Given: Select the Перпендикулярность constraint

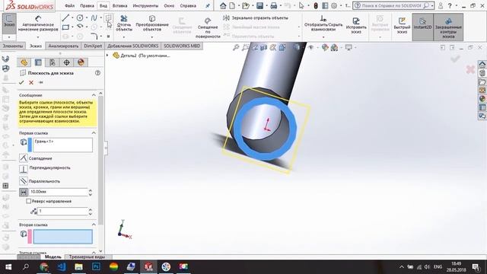Looking at the screenshot, I should coord(24,169).
